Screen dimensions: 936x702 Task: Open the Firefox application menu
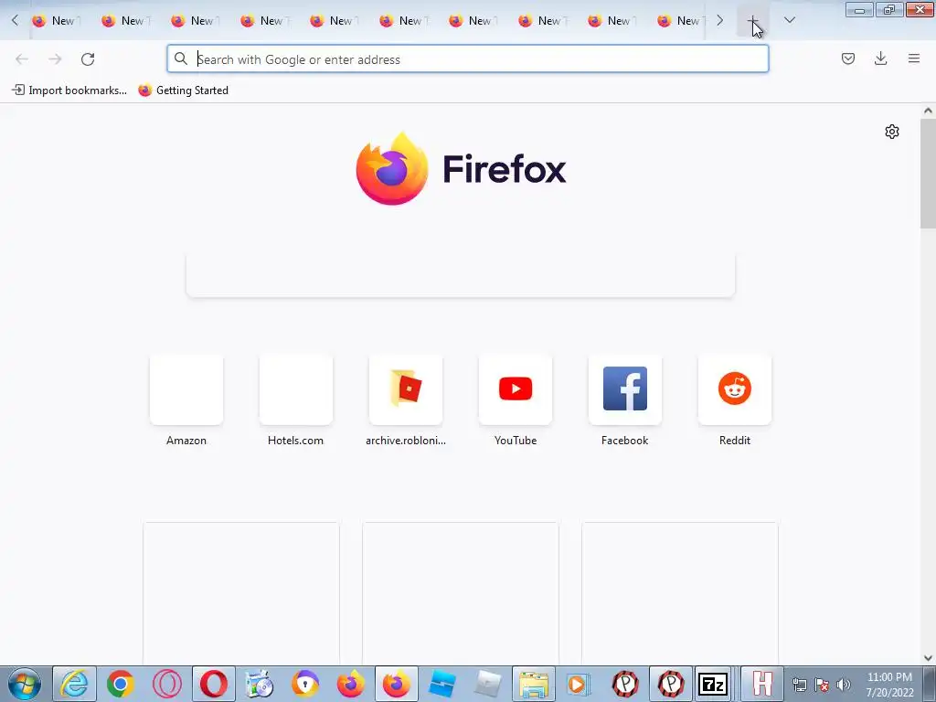[x=914, y=58]
